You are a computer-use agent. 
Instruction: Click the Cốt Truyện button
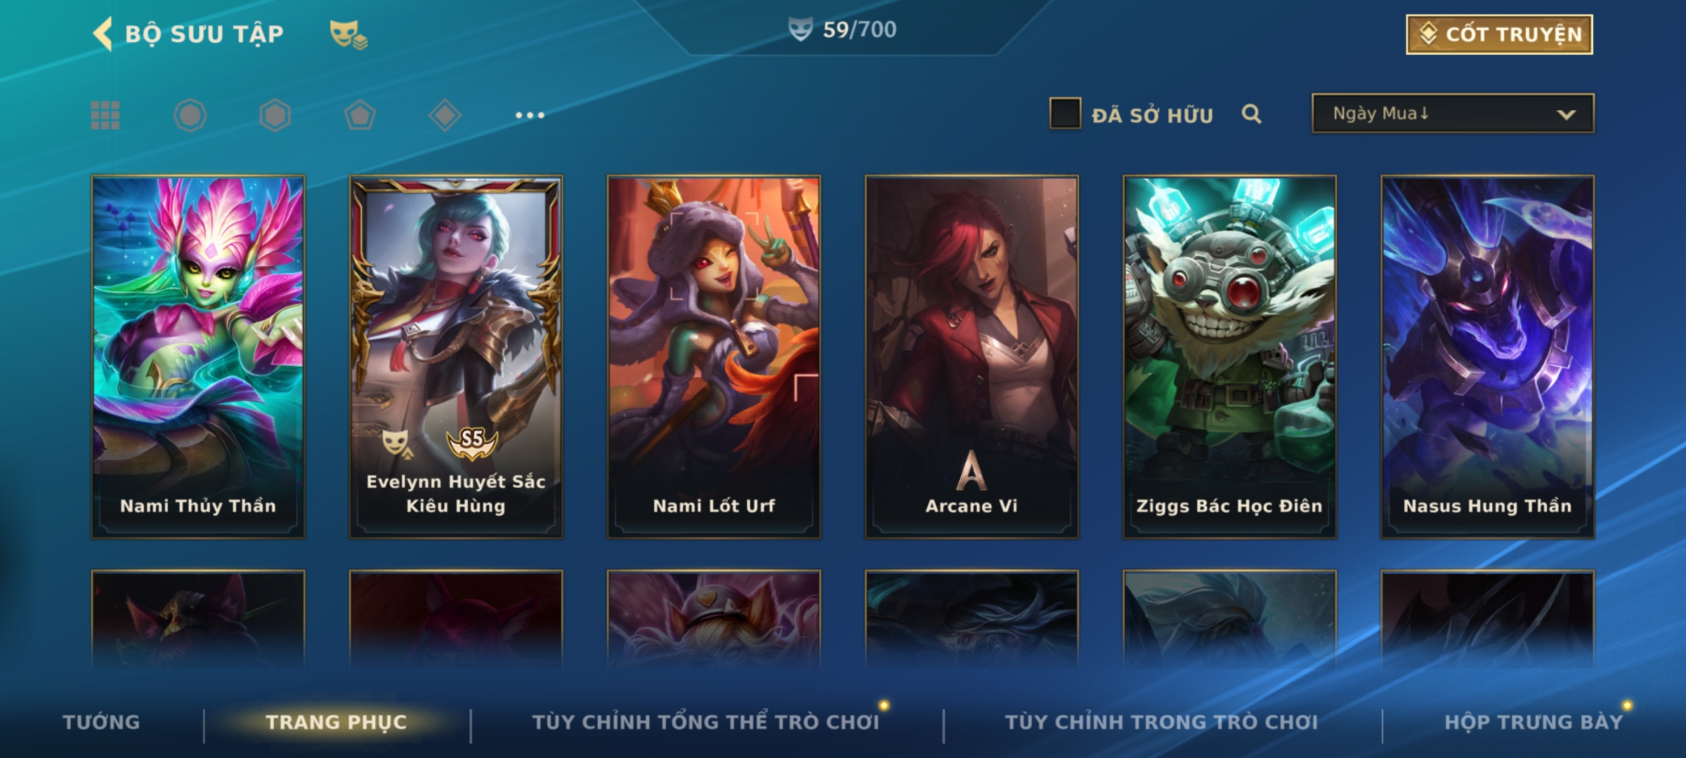pyautogui.click(x=1499, y=34)
